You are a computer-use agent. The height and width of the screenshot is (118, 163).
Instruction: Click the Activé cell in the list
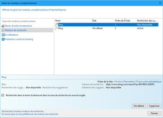pos(140,28)
